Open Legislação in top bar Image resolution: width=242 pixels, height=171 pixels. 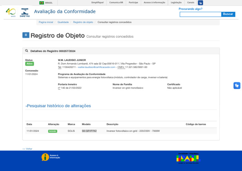[176, 3]
